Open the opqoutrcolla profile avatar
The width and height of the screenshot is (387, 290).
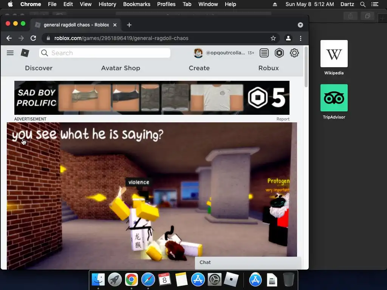pos(198,53)
